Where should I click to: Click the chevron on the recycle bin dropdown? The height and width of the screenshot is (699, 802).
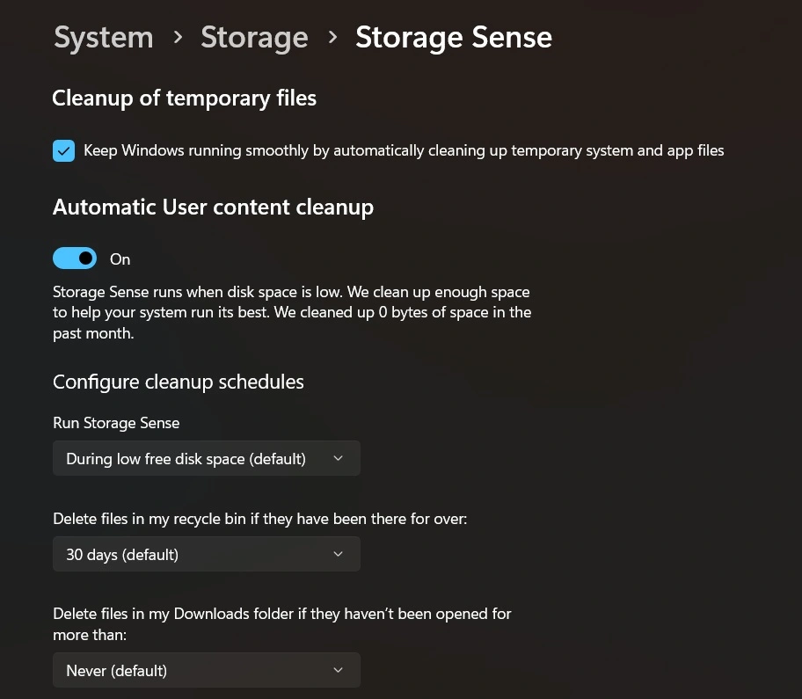click(x=338, y=554)
